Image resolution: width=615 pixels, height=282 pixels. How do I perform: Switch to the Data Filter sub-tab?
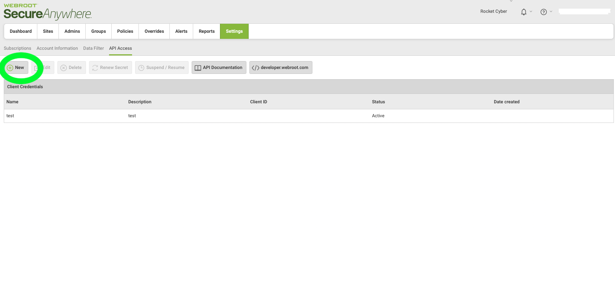[x=94, y=48]
